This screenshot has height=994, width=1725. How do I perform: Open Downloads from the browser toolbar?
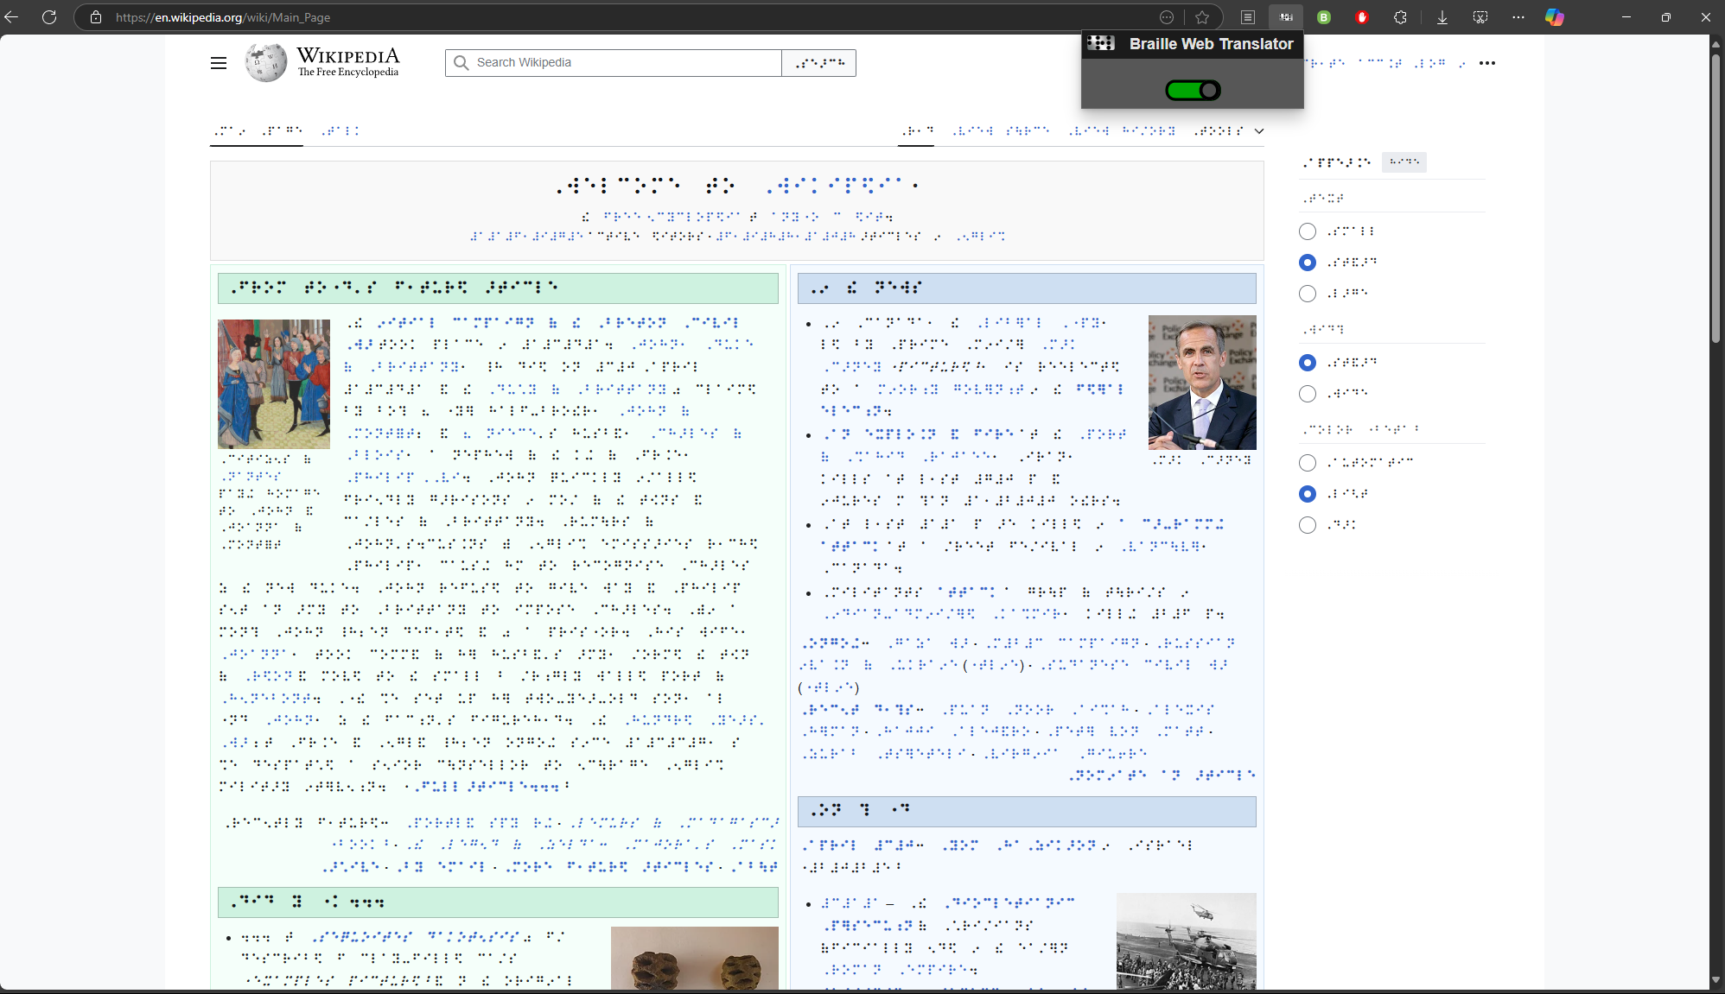[1442, 17]
